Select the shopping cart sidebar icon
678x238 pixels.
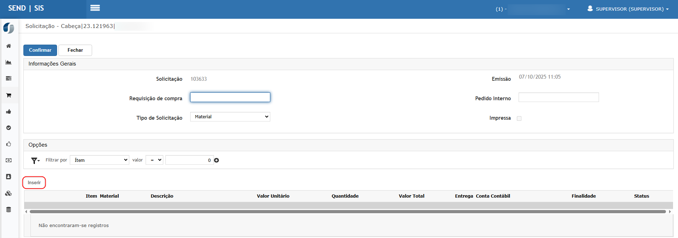coord(9,95)
